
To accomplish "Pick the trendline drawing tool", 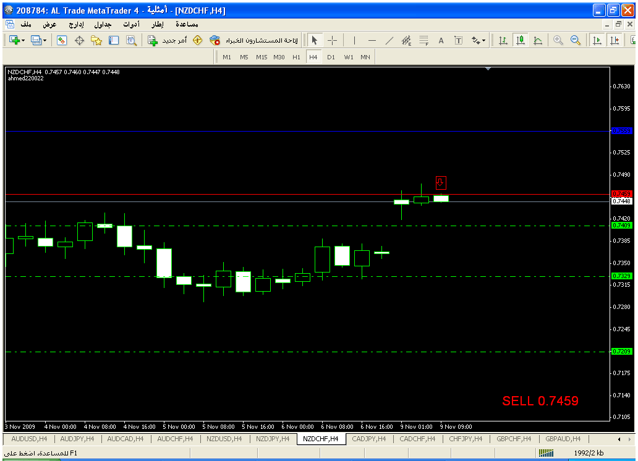I will 389,40.
